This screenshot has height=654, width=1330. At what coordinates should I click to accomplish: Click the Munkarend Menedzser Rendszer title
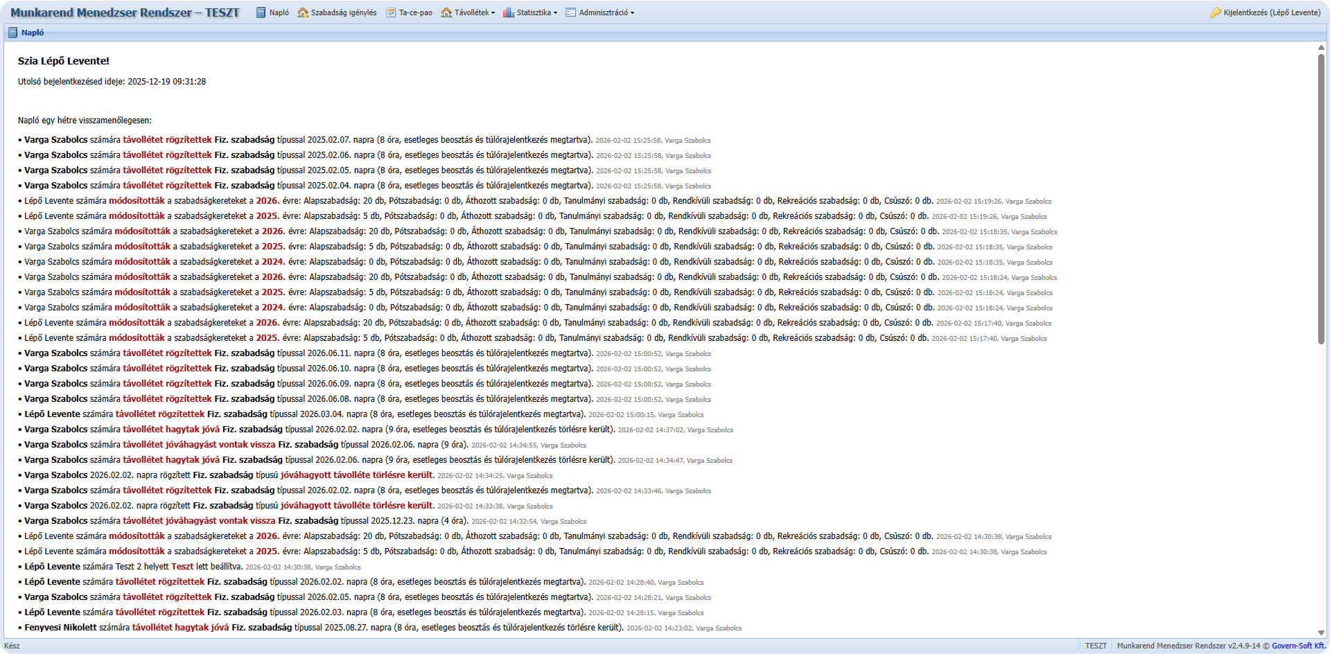pyautogui.click(x=125, y=12)
